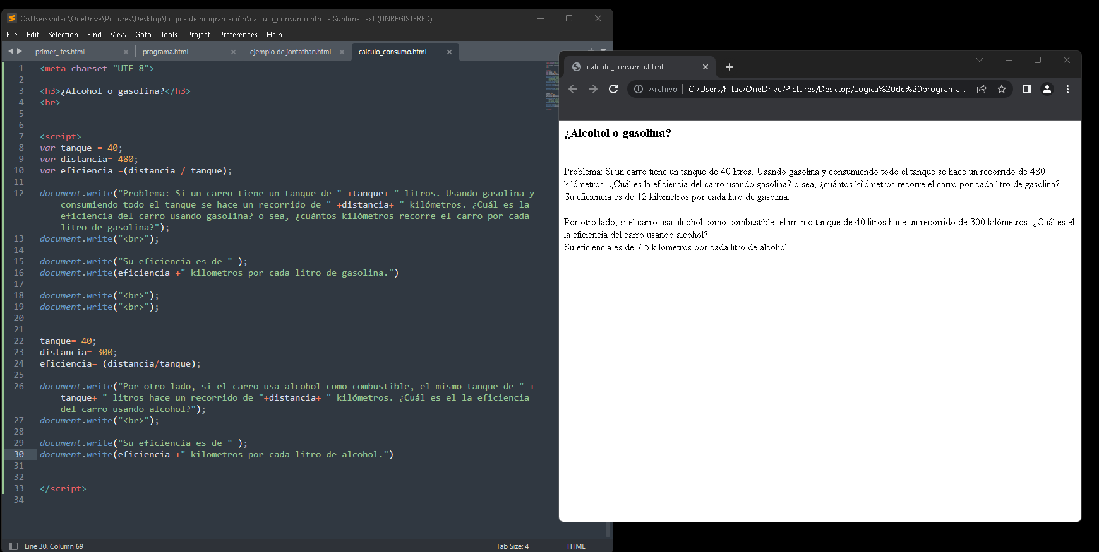1099x552 pixels.
Task: Open the File menu in Sublime
Action: [12, 35]
